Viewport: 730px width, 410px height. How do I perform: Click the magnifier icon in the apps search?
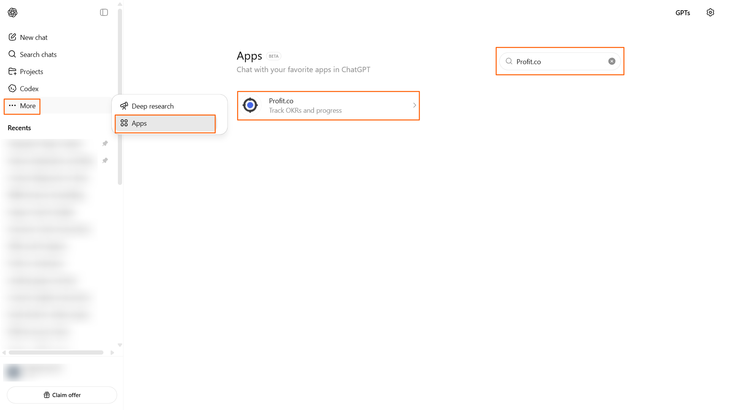pyautogui.click(x=509, y=61)
